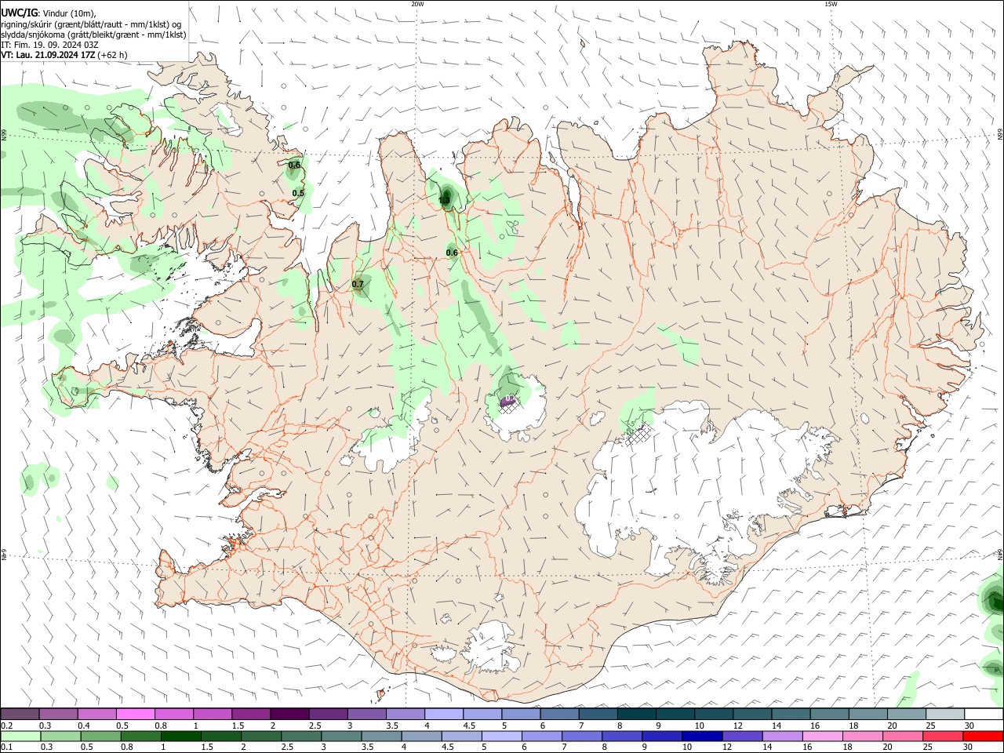Click the bright red swatch right of 30, bottom row
Viewport: 1004px width, 753px height.
[x=984, y=736]
